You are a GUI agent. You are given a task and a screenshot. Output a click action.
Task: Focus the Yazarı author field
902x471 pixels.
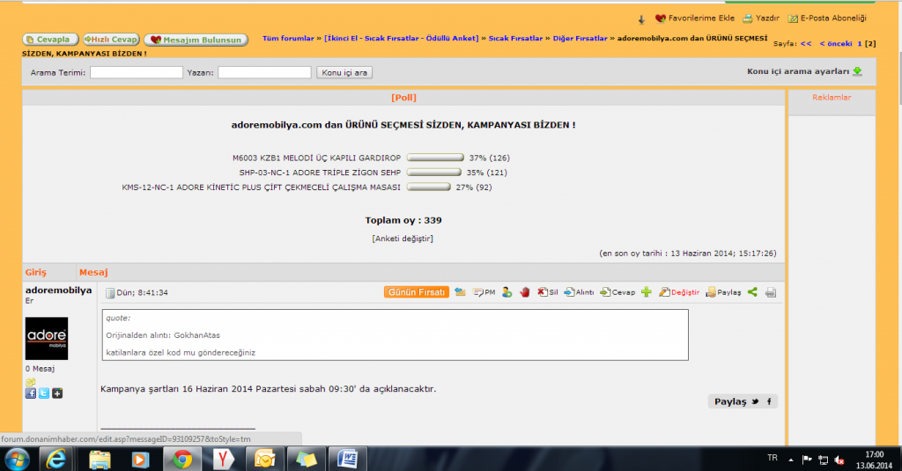[264, 72]
